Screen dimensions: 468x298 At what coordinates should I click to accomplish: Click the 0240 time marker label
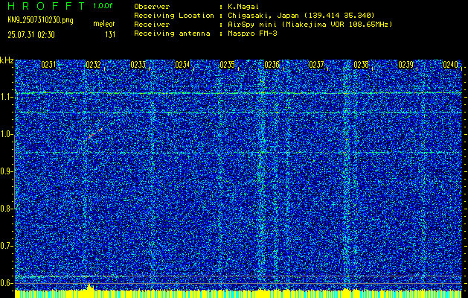(450, 65)
